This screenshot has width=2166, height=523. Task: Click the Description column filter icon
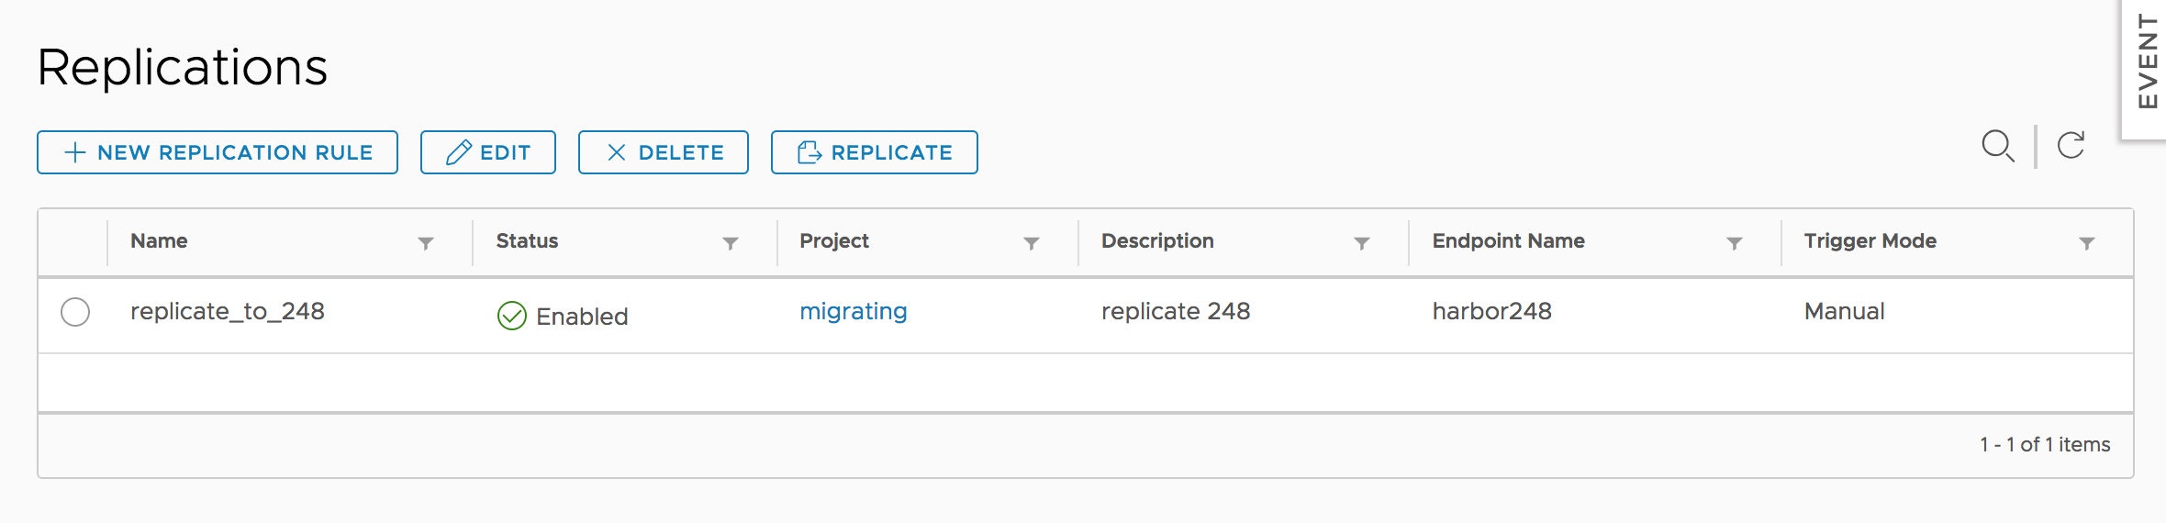click(1362, 243)
